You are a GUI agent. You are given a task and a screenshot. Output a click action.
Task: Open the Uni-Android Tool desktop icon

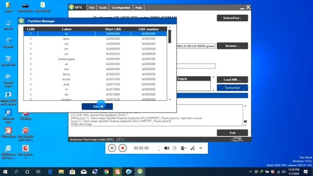[25, 134]
